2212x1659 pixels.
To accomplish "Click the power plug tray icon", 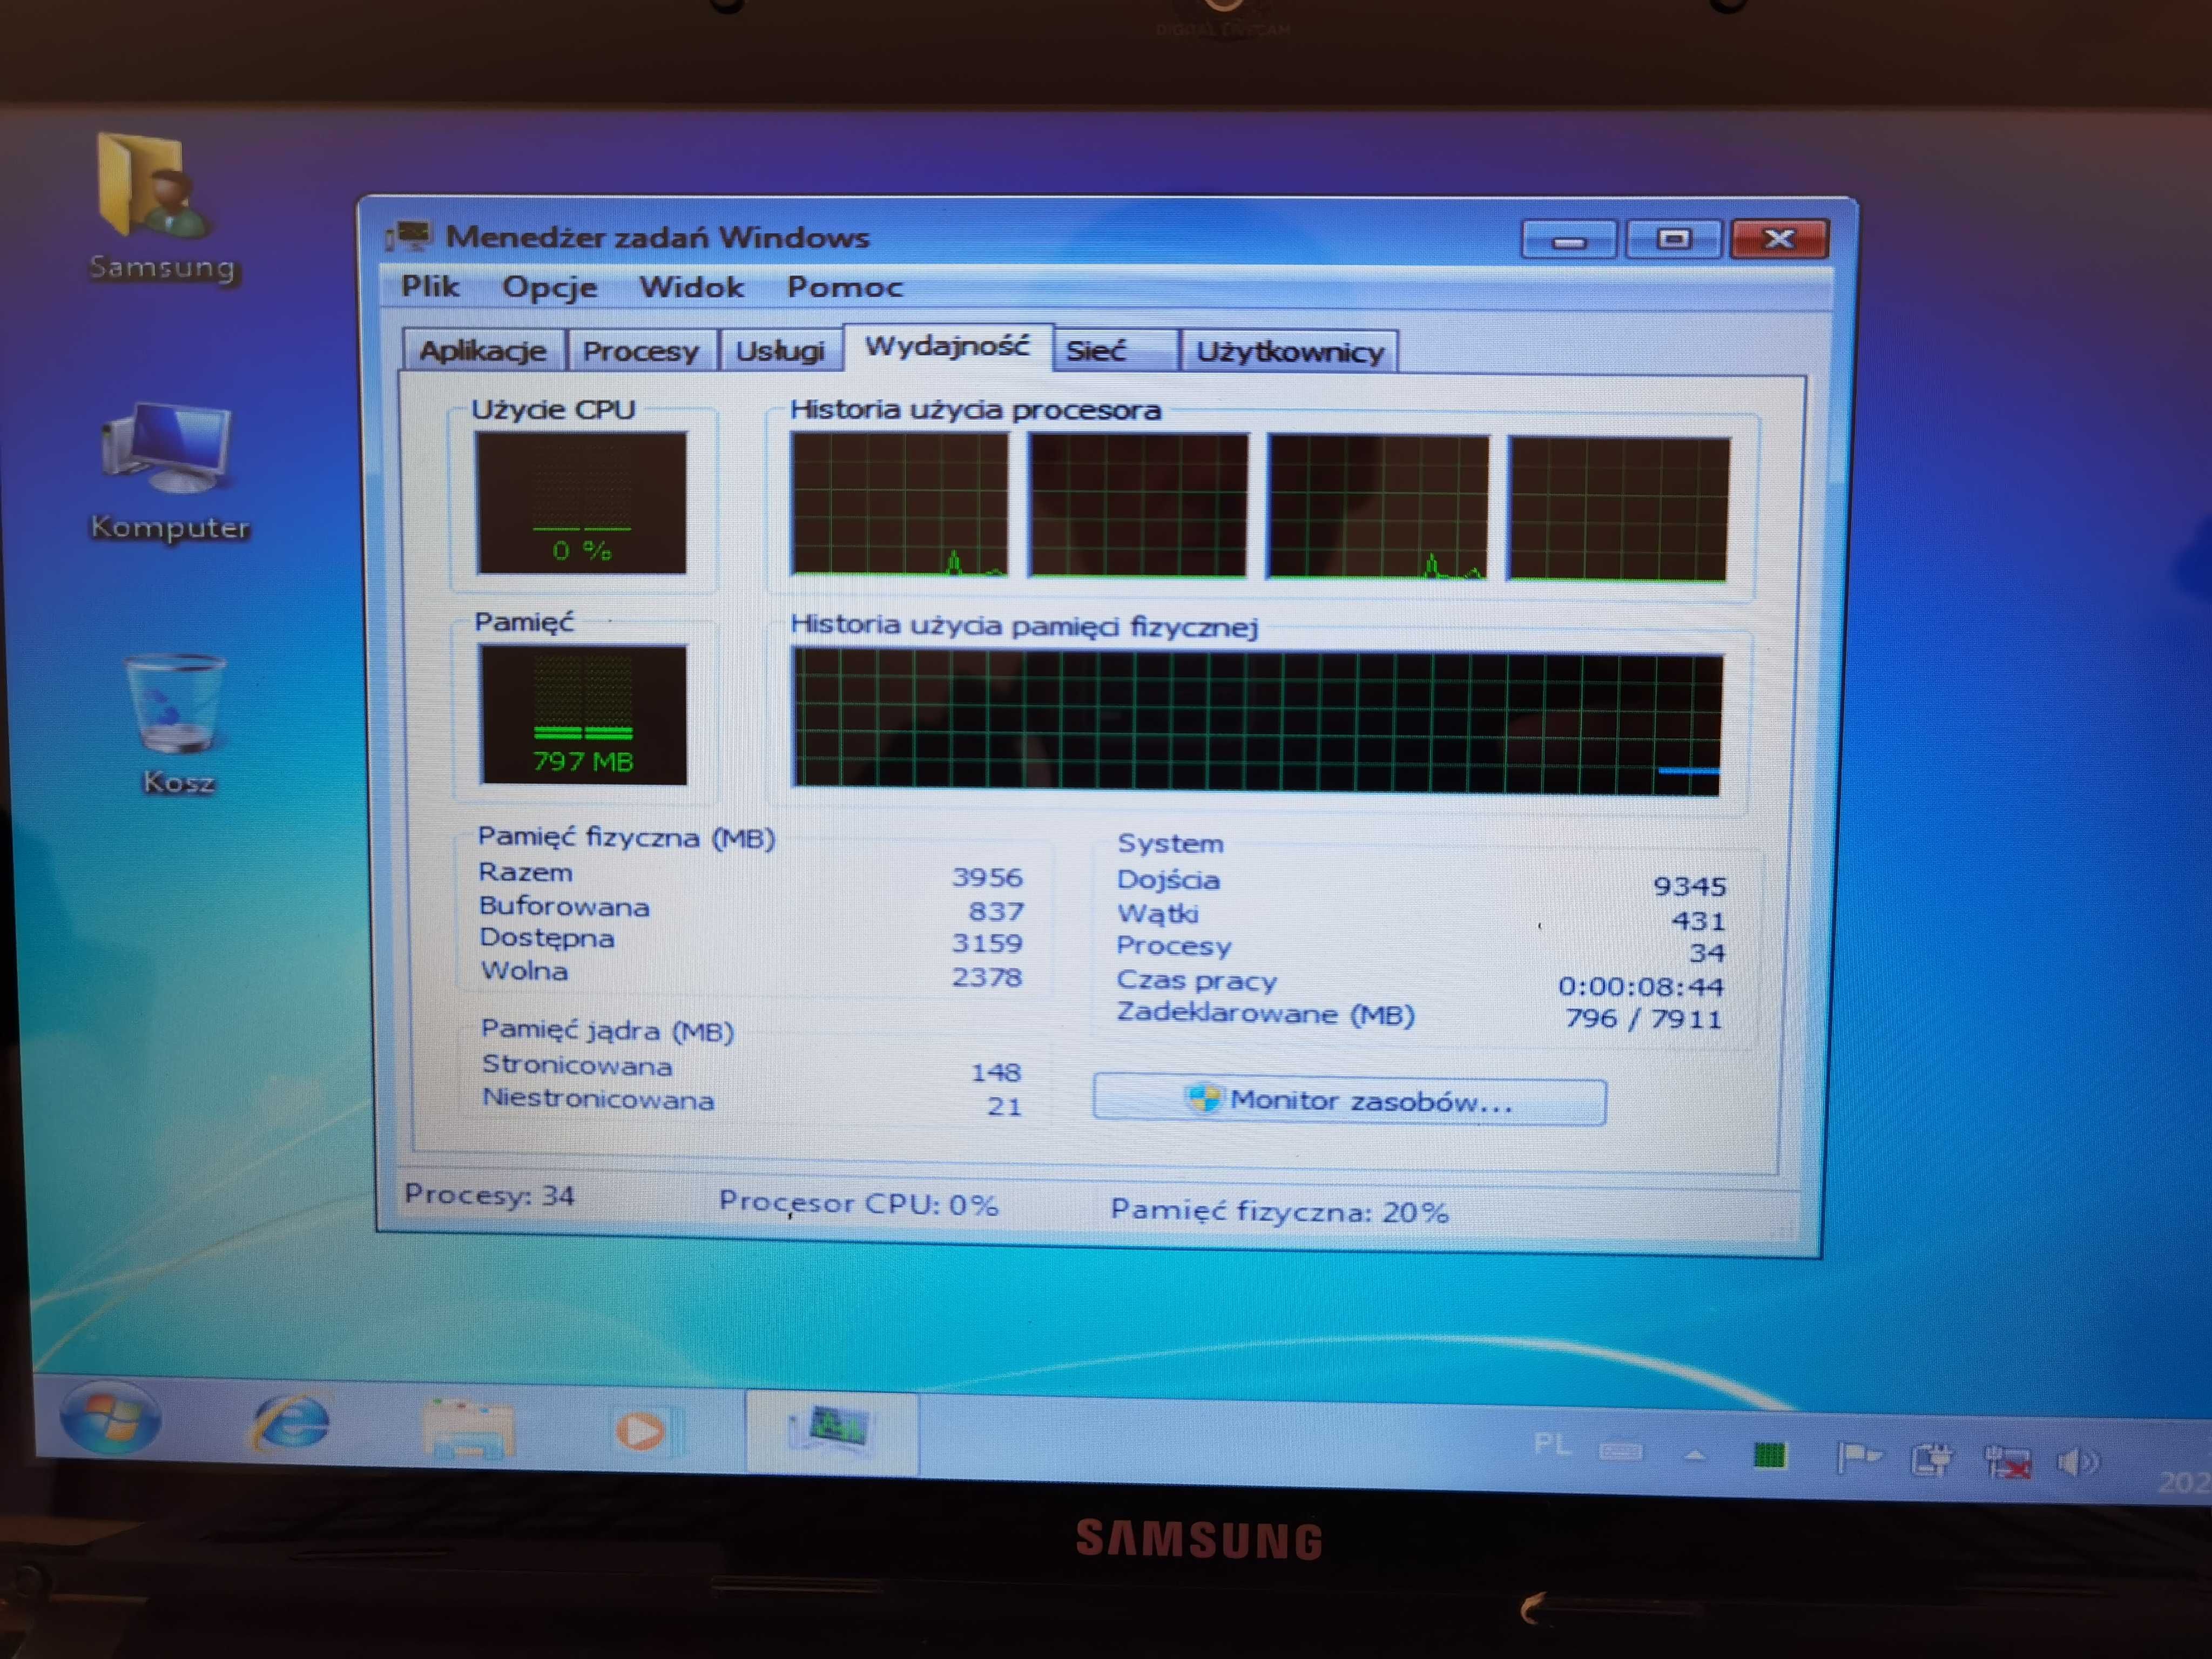I will coord(1931,1460).
